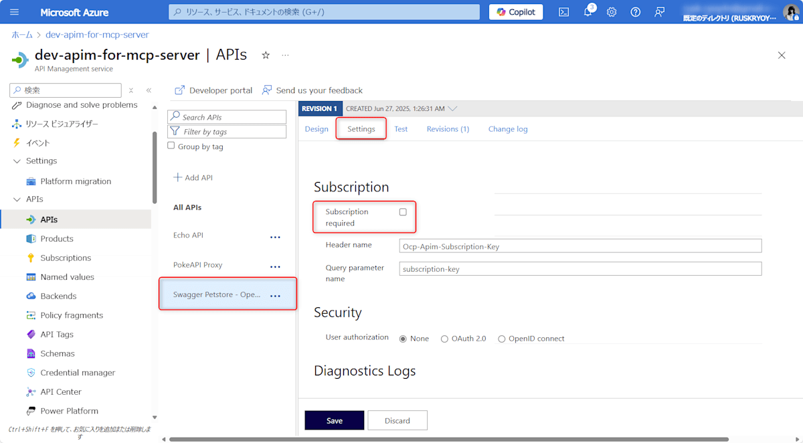This screenshot has height=443, width=803.
Task: Select OpenID connect authorization
Action: click(x=502, y=339)
